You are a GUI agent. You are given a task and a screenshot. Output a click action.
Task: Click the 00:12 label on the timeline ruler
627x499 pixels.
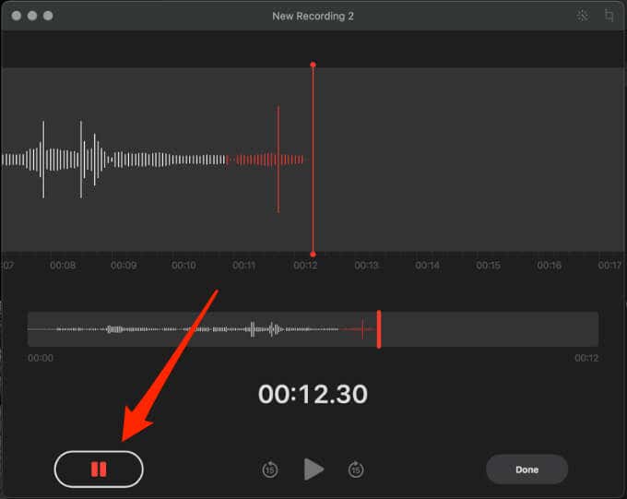point(305,266)
